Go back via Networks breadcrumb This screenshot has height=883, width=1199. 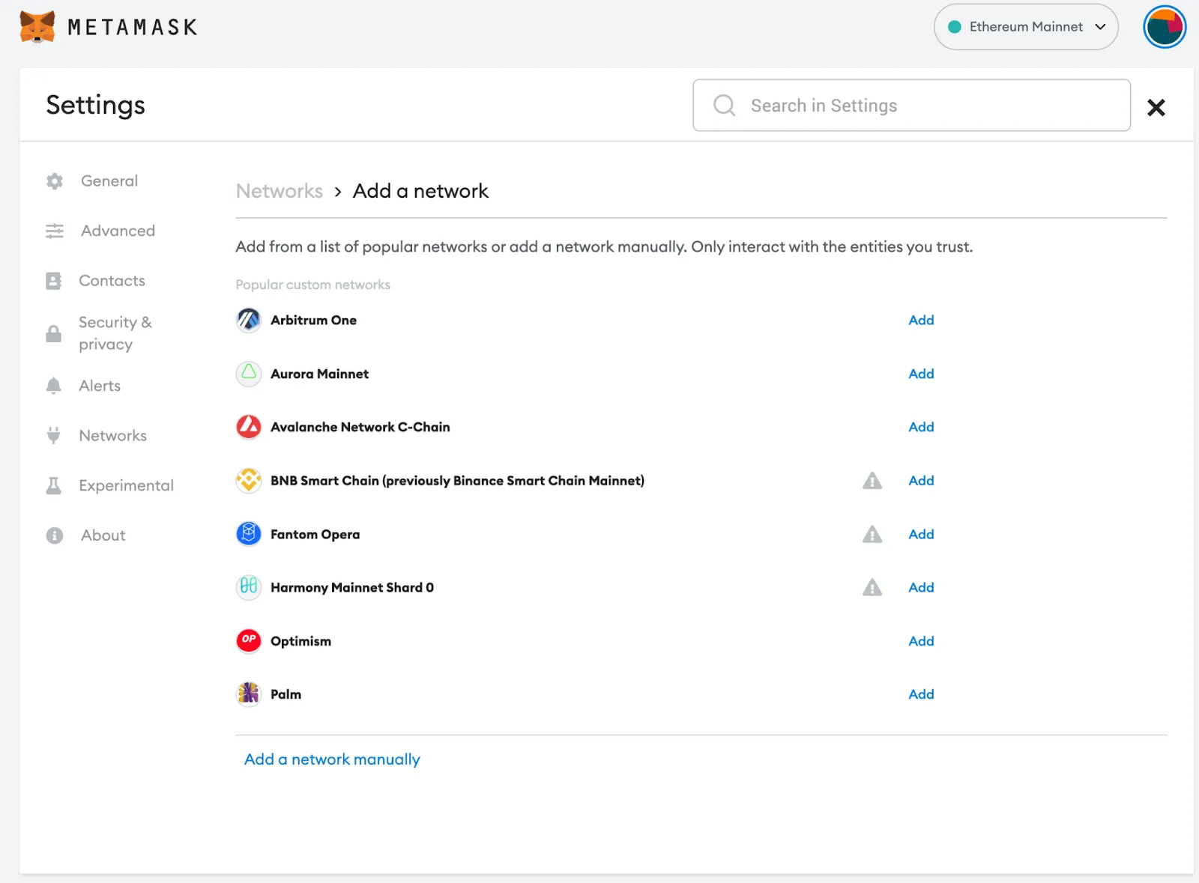(x=280, y=192)
